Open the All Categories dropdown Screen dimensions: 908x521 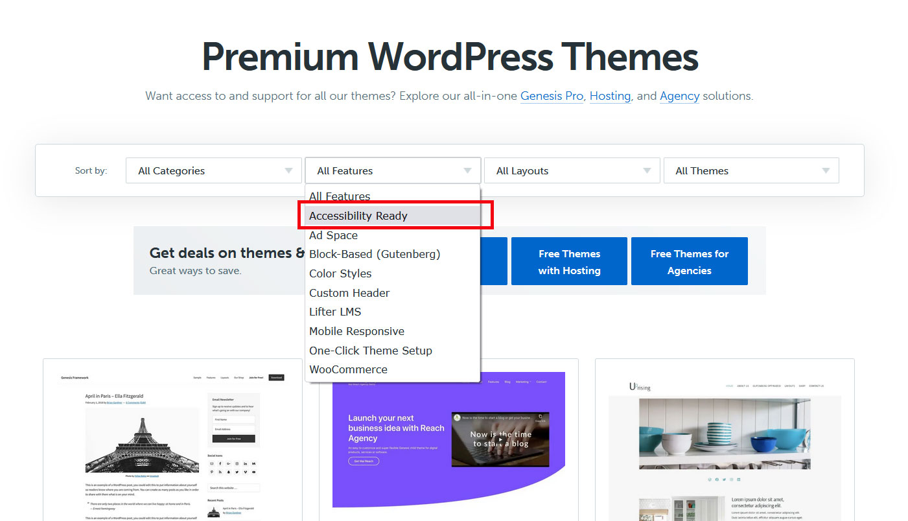tap(214, 170)
